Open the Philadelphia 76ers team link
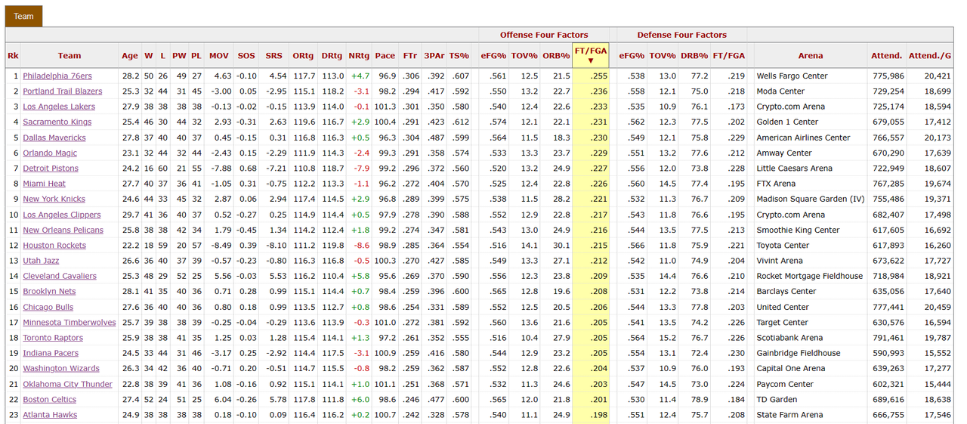Image resolution: width=967 pixels, height=424 pixels. point(57,76)
